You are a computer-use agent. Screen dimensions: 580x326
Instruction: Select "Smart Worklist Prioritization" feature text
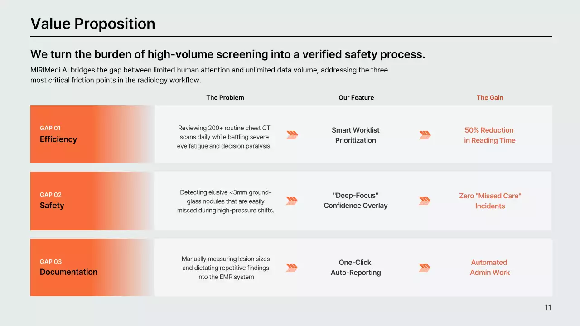click(356, 135)
